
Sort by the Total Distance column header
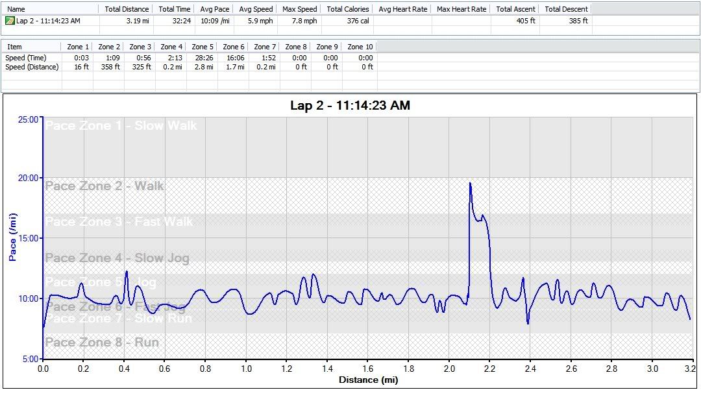pyautogui.click(x=127, y=9)
